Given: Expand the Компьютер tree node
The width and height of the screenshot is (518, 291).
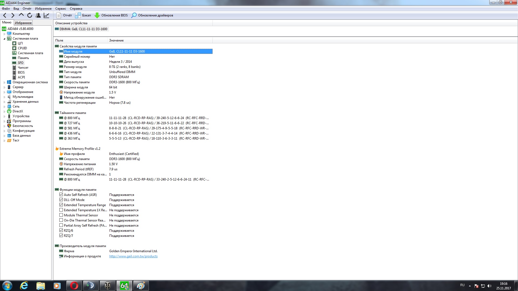Looking at the screenshot, I should (x=4, y=34).
